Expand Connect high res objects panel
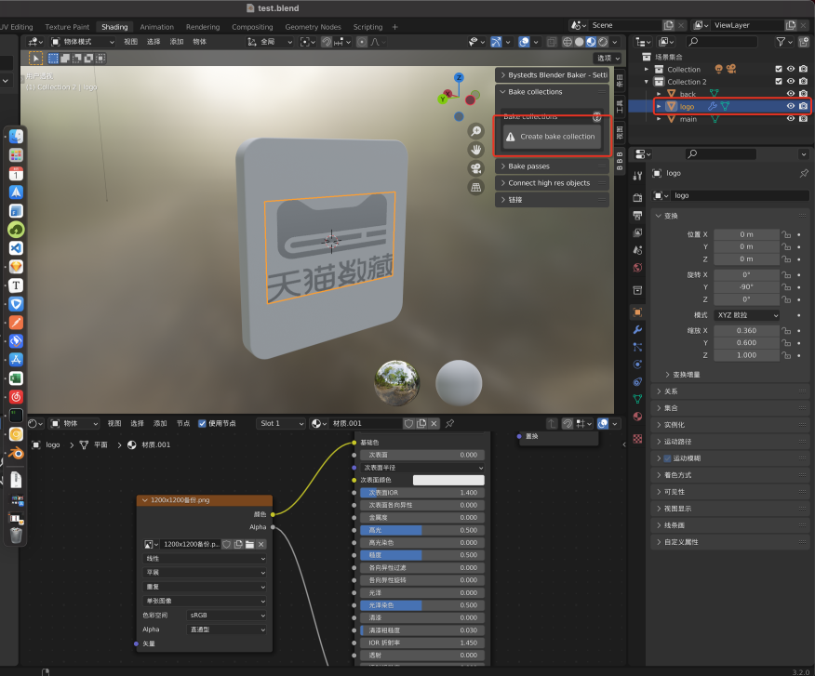 552,183
